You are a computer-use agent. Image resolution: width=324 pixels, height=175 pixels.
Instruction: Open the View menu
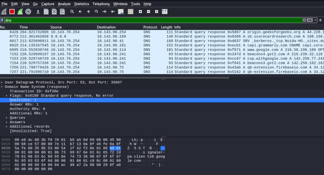(x=25, y=4)
